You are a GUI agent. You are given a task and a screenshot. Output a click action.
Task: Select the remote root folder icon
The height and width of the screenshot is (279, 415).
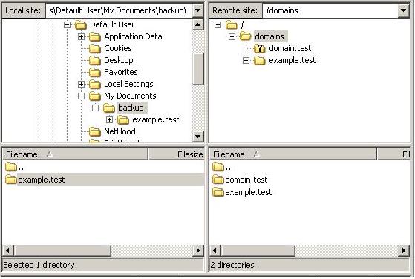[232, 25]
